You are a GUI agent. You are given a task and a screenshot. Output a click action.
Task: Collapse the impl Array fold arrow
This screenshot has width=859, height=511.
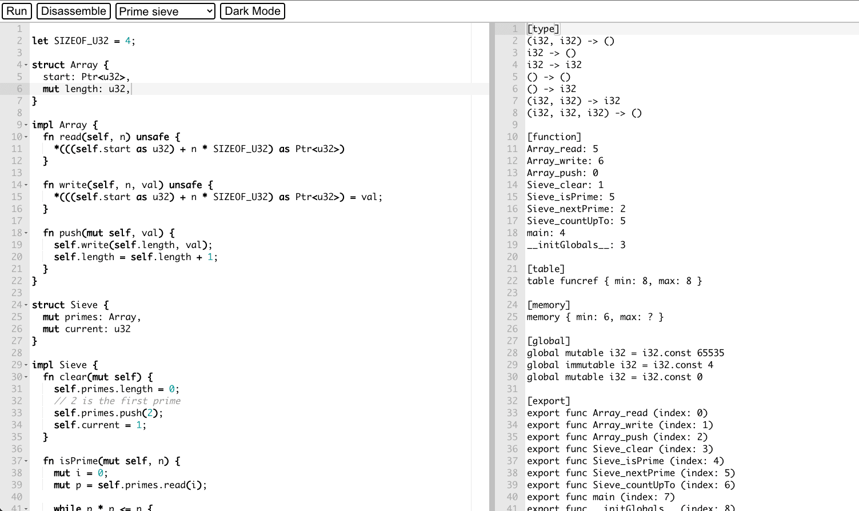26,125
